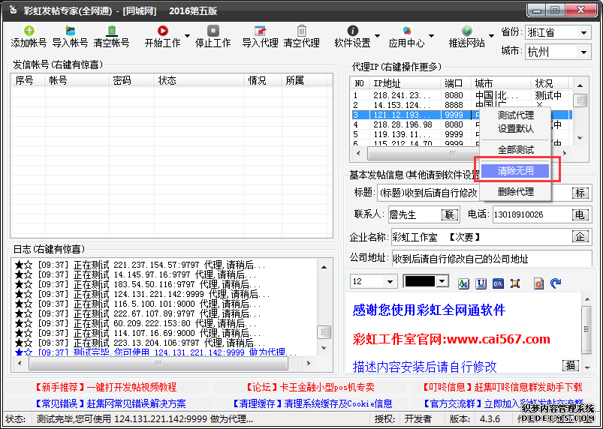Select 测试代理 in context menu
This screenshot has width=603, height=429.
pos(516,115)
